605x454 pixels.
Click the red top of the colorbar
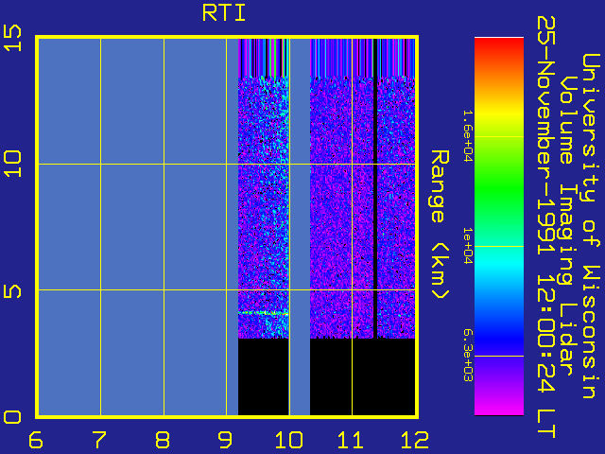coord(499,44)
